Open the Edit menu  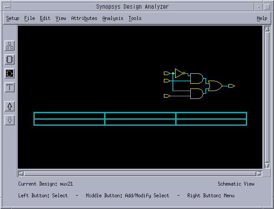(45, 18)
